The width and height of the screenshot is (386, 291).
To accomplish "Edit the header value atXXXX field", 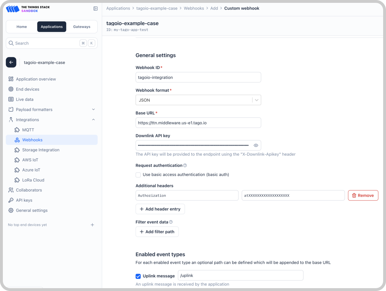I will tap(293, 195).
